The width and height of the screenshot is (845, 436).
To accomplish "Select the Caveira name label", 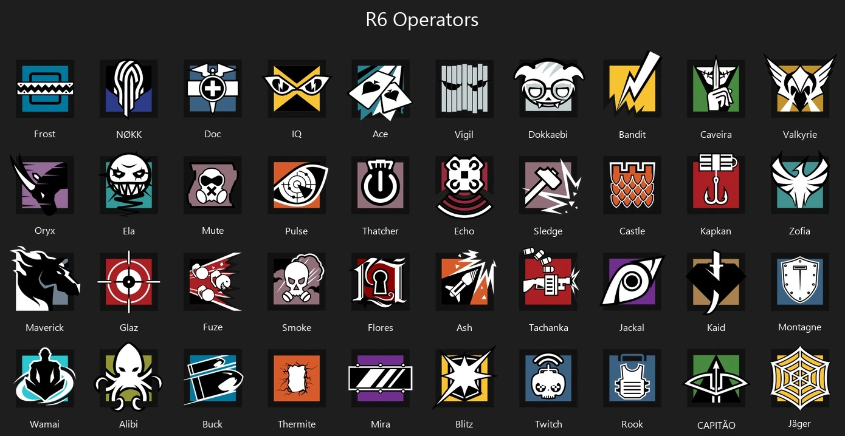I will point(716,134).
